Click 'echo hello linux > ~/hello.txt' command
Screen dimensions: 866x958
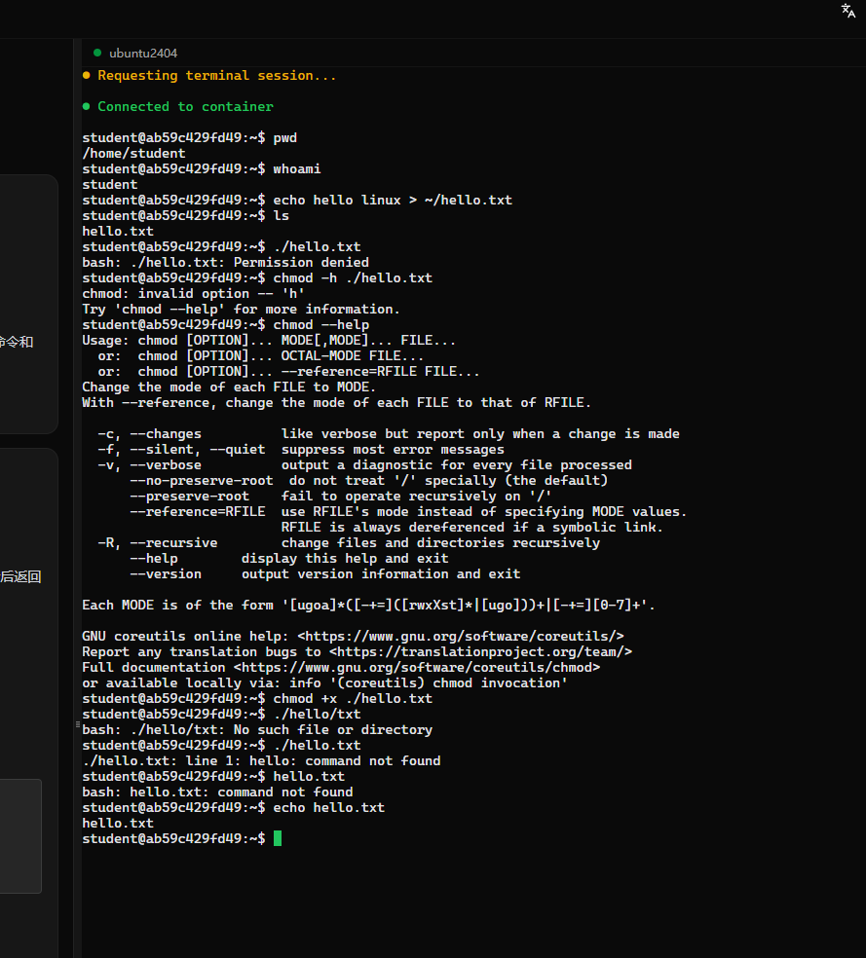click(297, 201)
